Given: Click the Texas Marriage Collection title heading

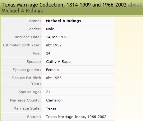Looking at the screenshot, I should (x=64, y=5).
